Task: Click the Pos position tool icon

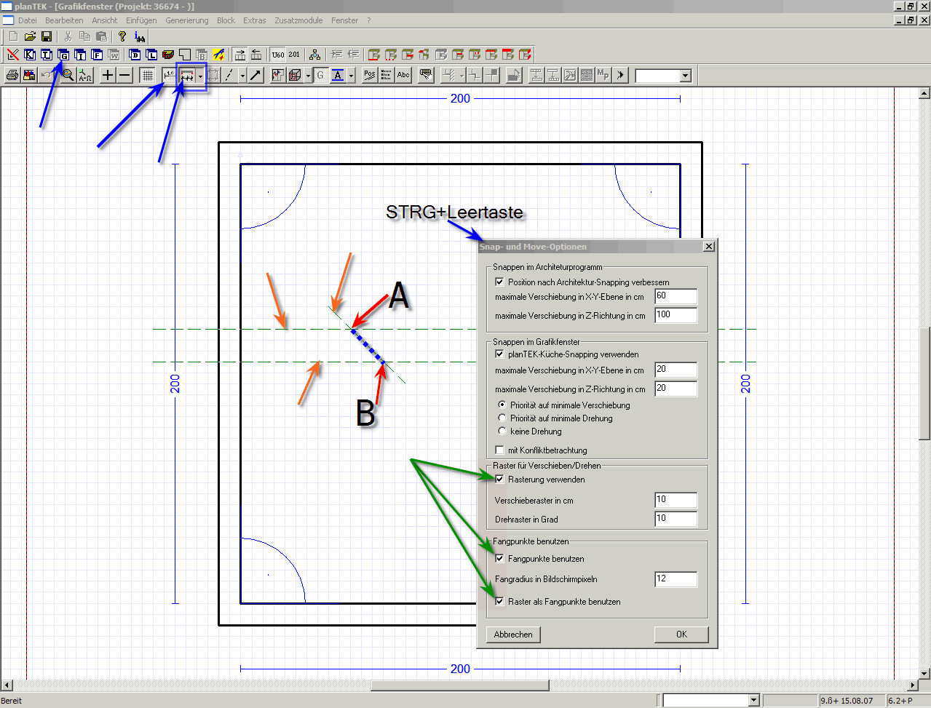Action: click(369, 75)
